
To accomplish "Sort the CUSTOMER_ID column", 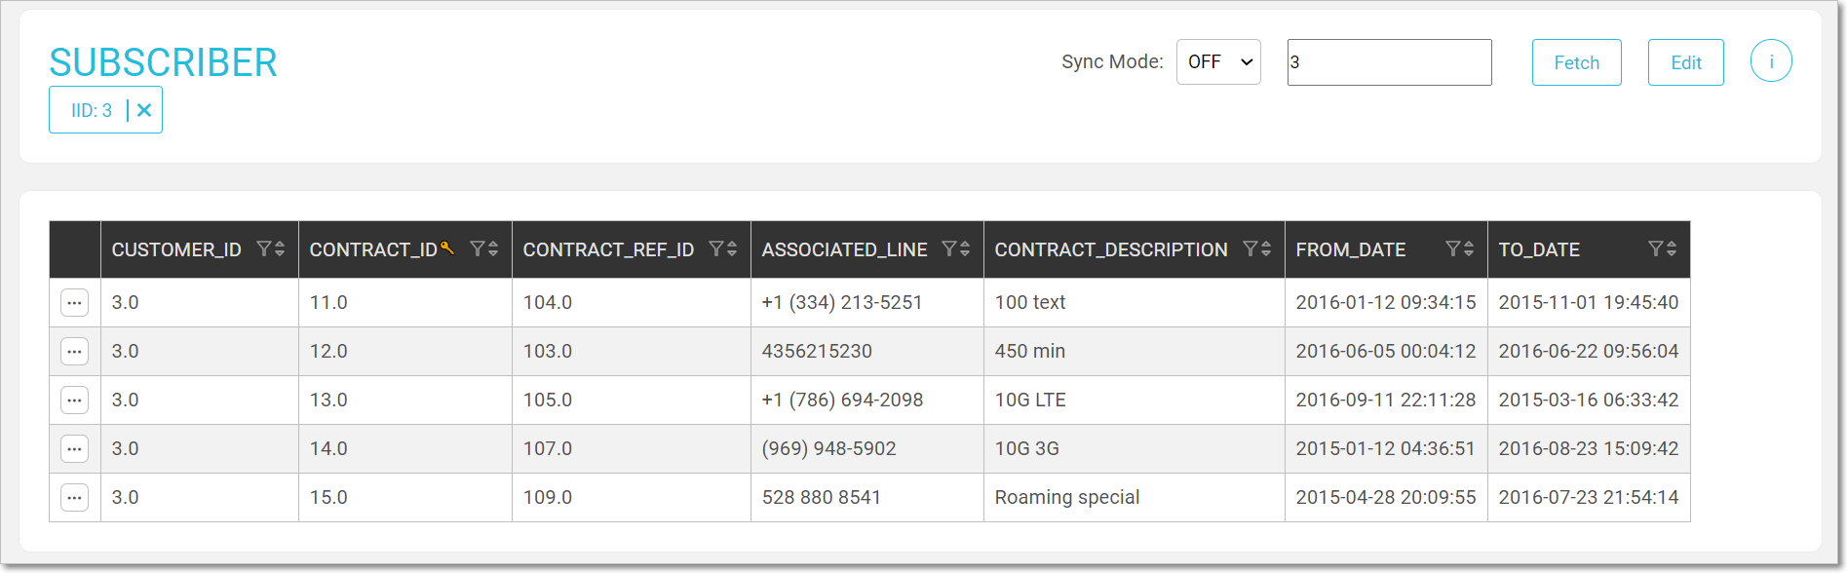I will pyautogui.click(x=280, y=249).
